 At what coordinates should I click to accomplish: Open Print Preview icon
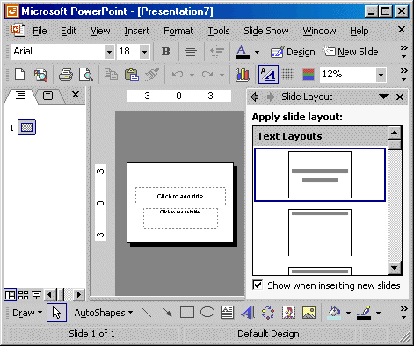(x=86, y=75)
